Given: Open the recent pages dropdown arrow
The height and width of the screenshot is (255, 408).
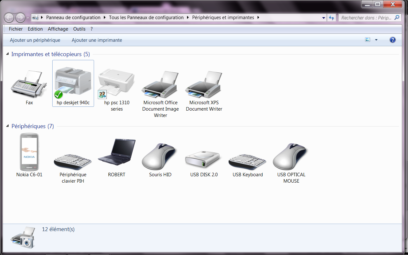Looking at the screenshot, I should tap(28, 18).
